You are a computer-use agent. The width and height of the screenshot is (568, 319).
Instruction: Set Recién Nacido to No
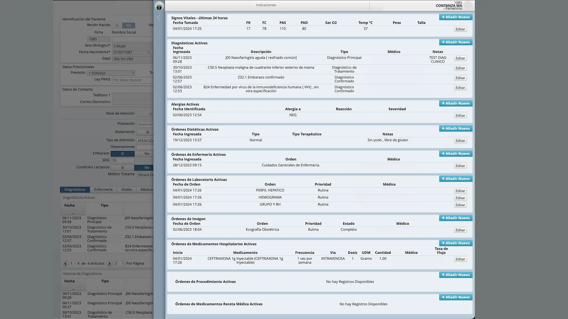click(129, 25)
